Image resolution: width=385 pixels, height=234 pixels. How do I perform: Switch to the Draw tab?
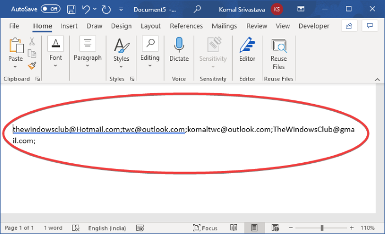point(94,26)
